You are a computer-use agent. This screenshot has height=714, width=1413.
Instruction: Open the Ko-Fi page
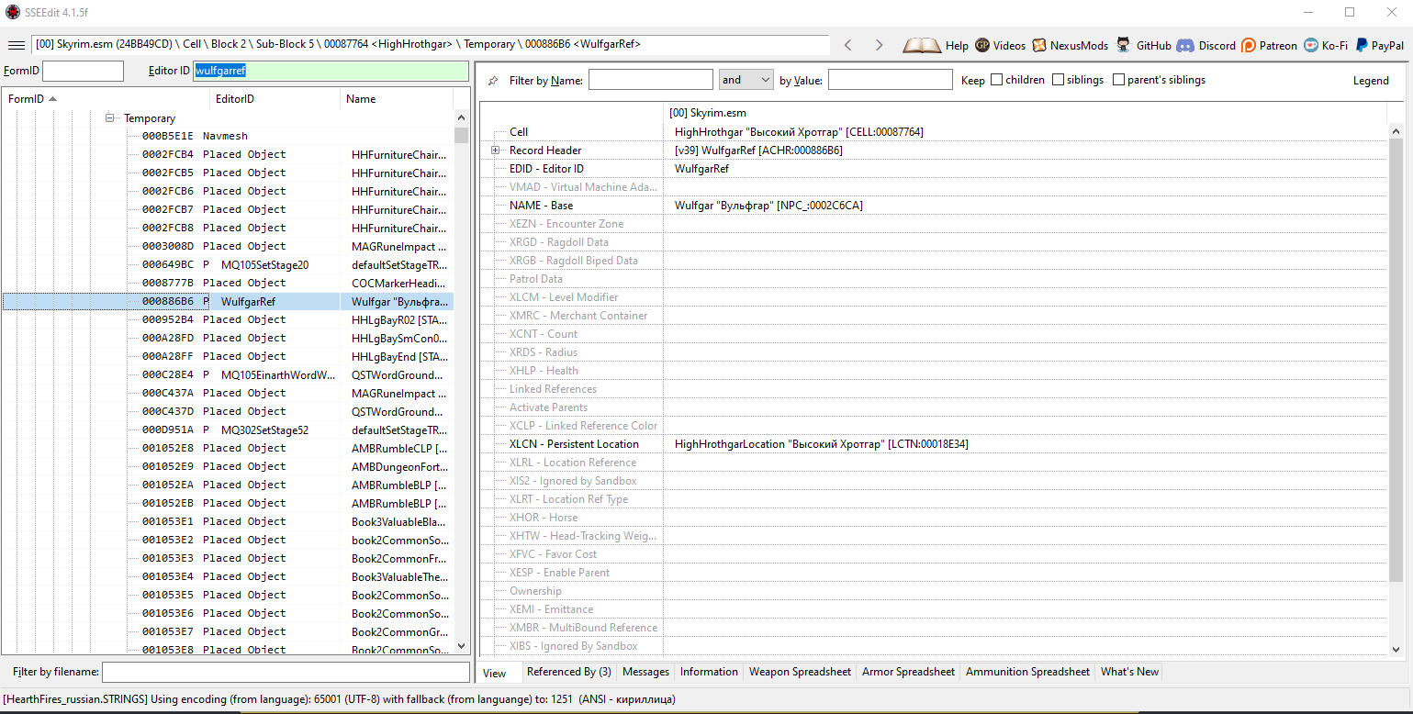tap(1326, 45)
